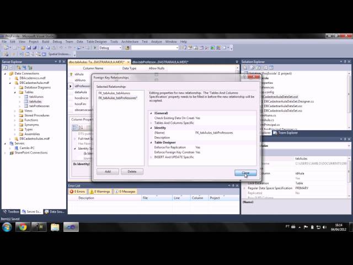Select SharePoint Connections node
The image size is (353, 265).
coord(31,153)
